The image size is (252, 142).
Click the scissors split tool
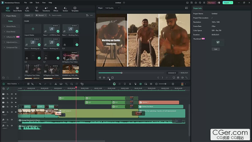(56, 84)
